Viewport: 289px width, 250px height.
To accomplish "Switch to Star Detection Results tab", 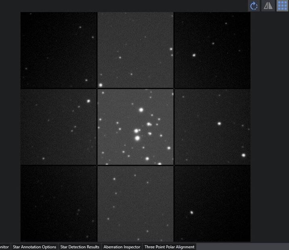I will point(80,247).
